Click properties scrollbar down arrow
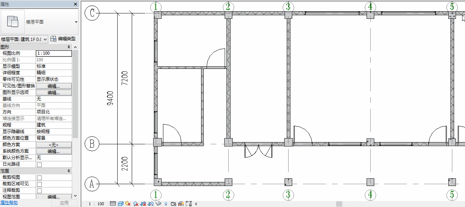Viewport: 465px width, 207px height. (76, 196)
